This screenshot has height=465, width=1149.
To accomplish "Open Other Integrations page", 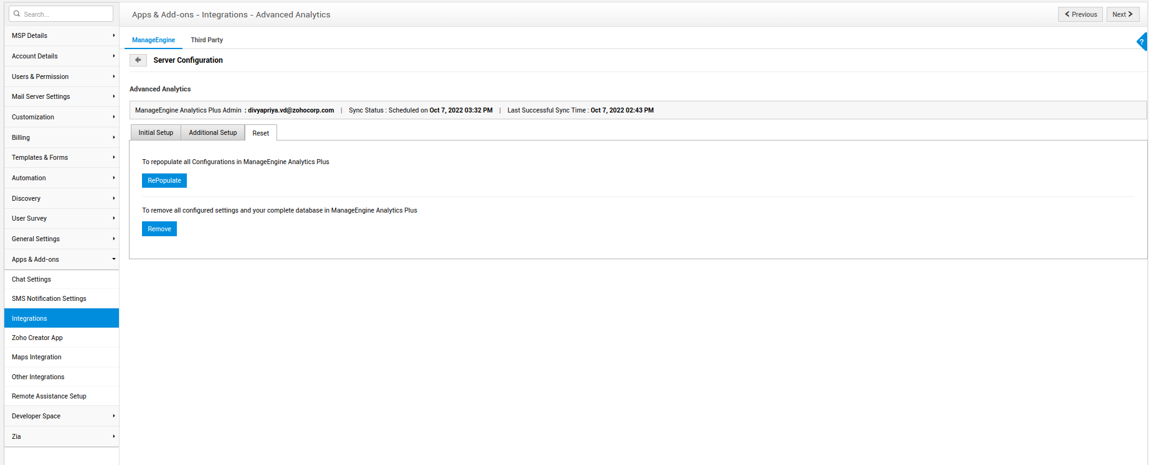I will tap(62, 377).
